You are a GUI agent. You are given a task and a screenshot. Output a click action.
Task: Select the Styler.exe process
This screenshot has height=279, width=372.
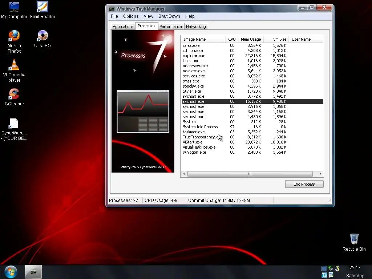[253, 91]
